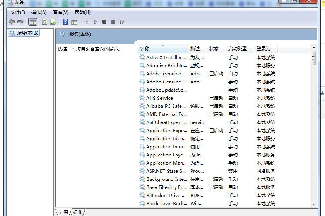Click the gear icon beside AHS Service

tap(142, 98)
